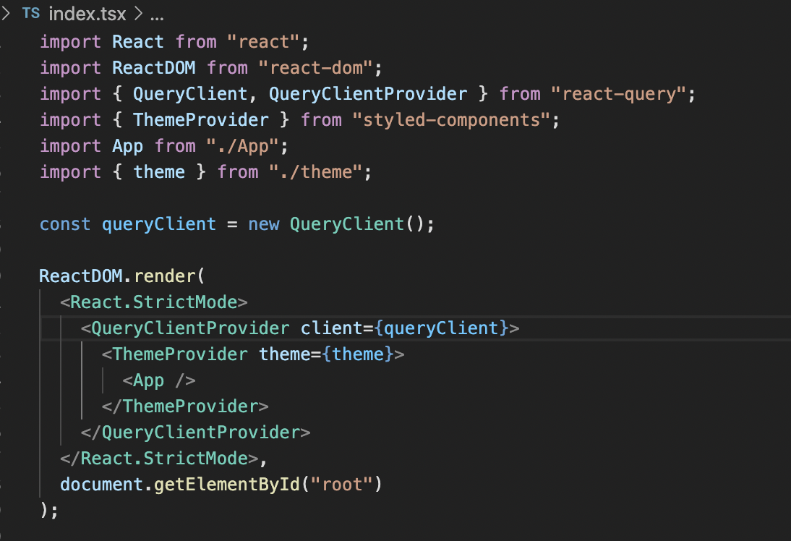Click the "./App" import path

click(242, 146)
